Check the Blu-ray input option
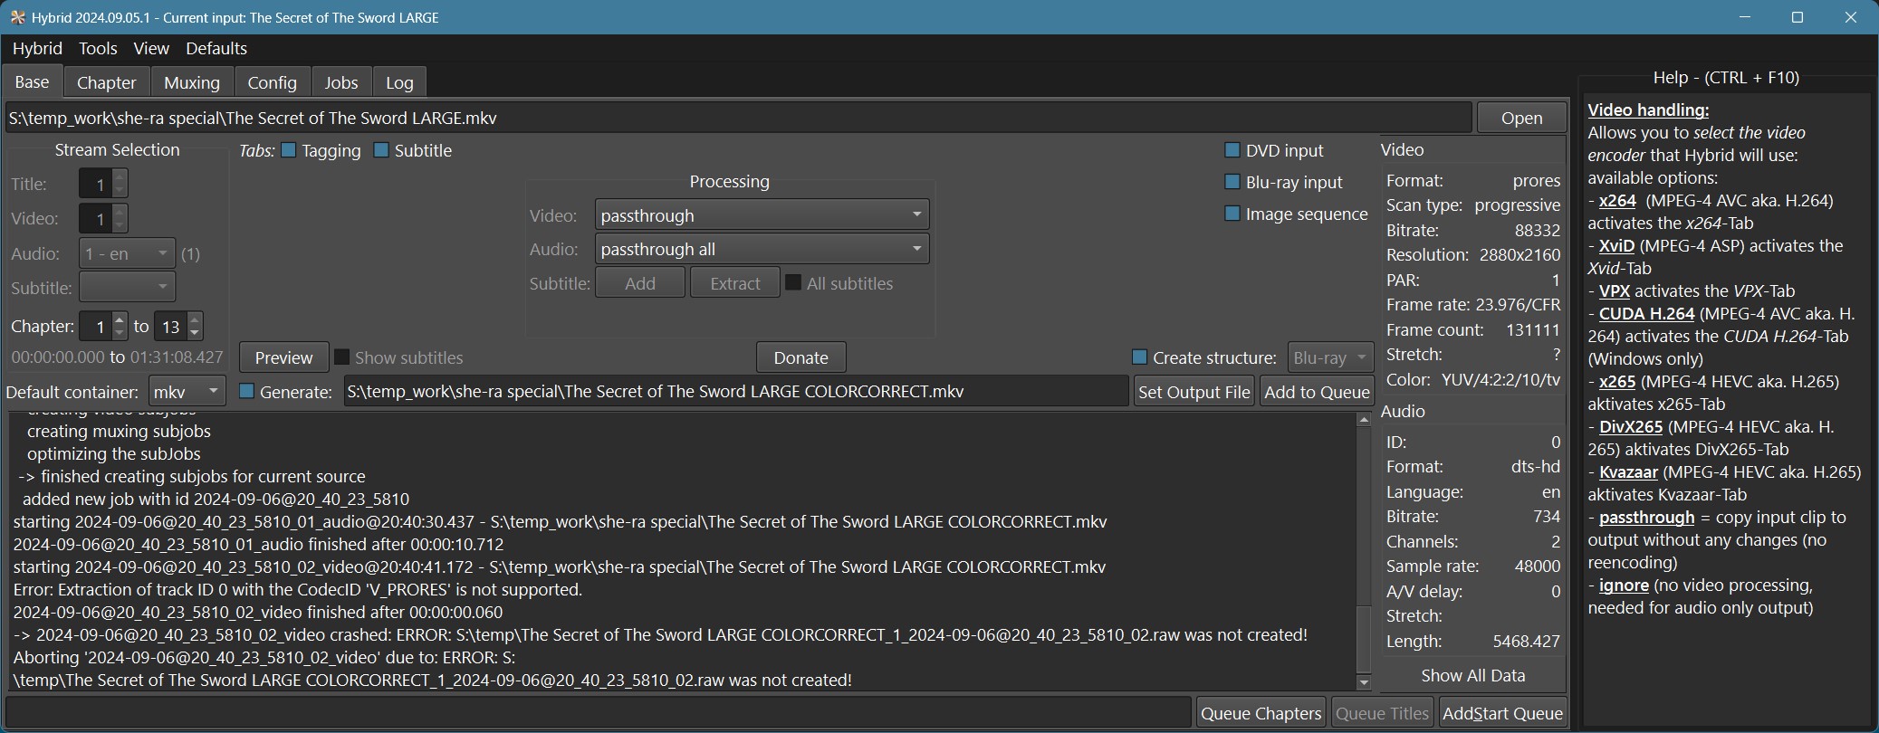The height and width of the screenshot is (733, 1879). click(1232, 182)
